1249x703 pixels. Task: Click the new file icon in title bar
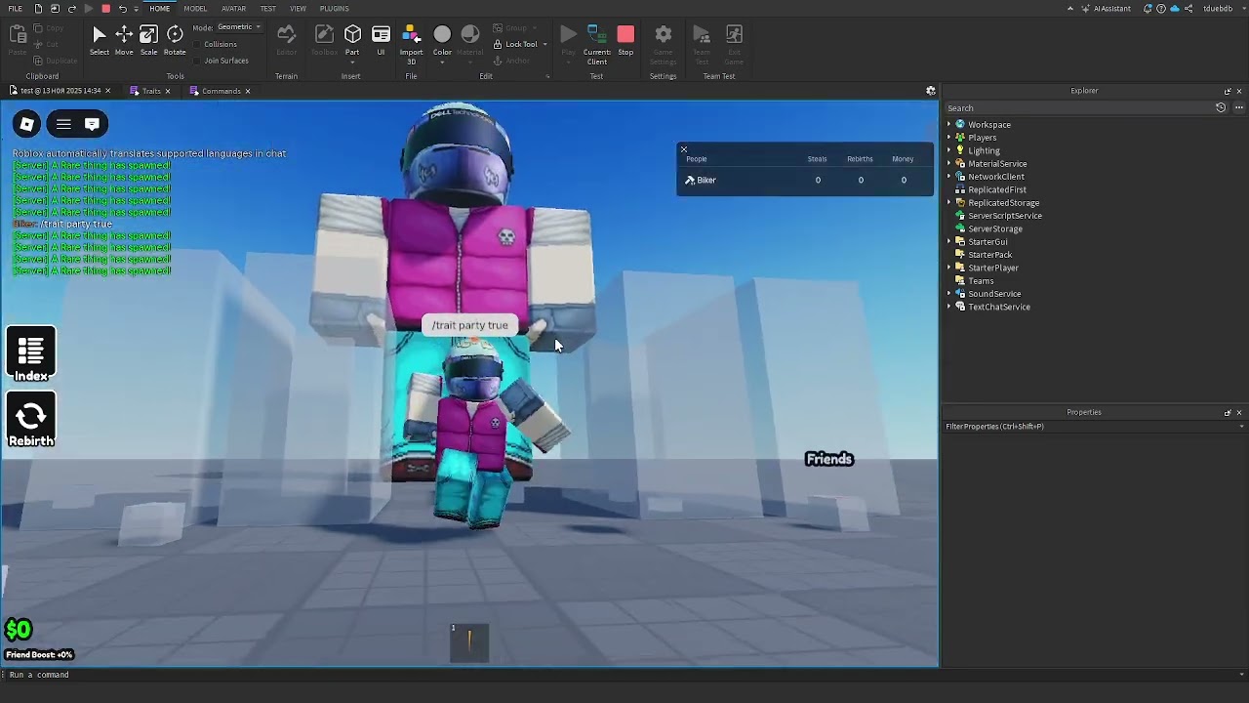(37, 8)
